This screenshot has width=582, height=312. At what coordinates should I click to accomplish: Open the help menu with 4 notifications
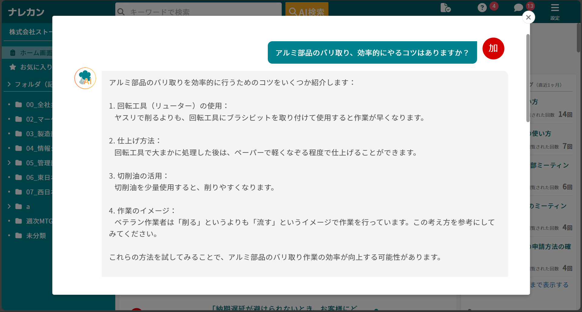click(x=482, y=8)
